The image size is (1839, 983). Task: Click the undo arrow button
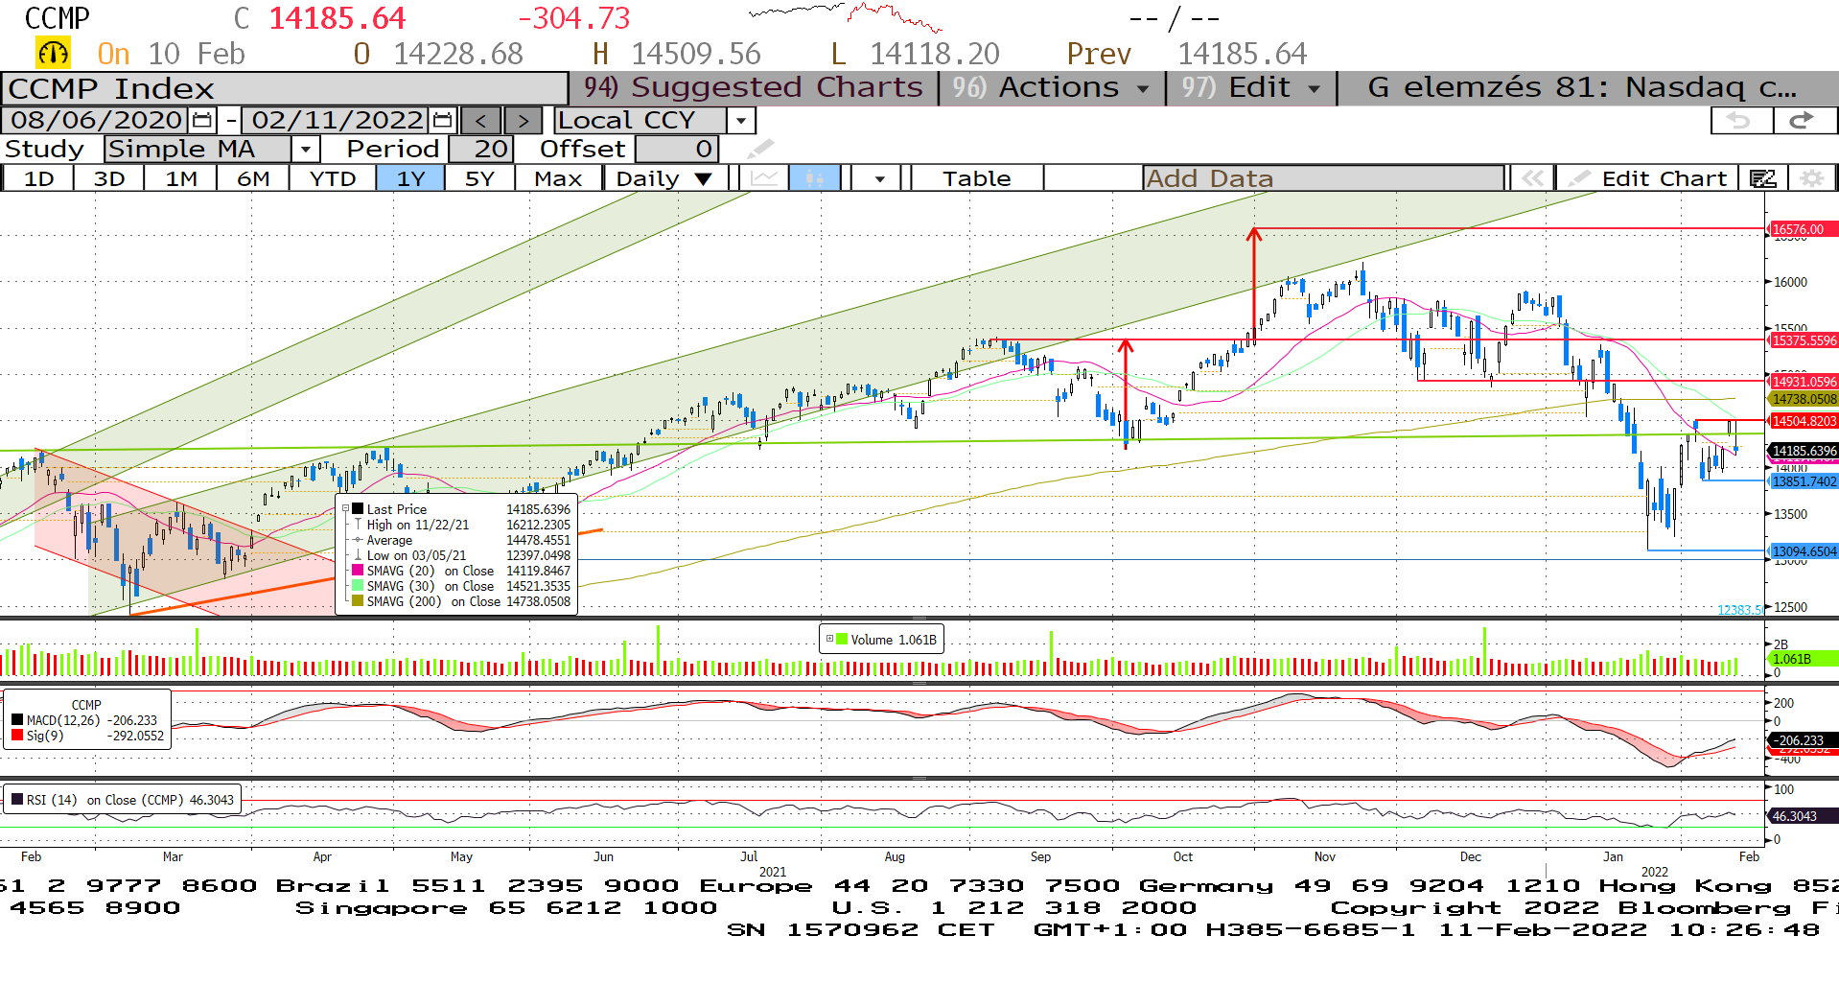1741,120
